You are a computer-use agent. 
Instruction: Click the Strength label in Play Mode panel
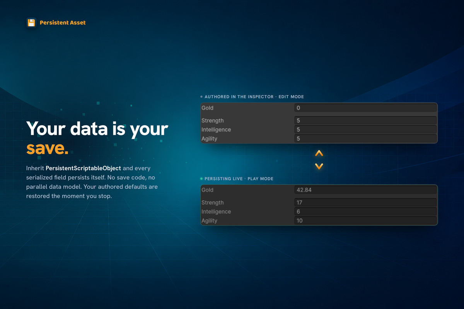coord(213,202)
